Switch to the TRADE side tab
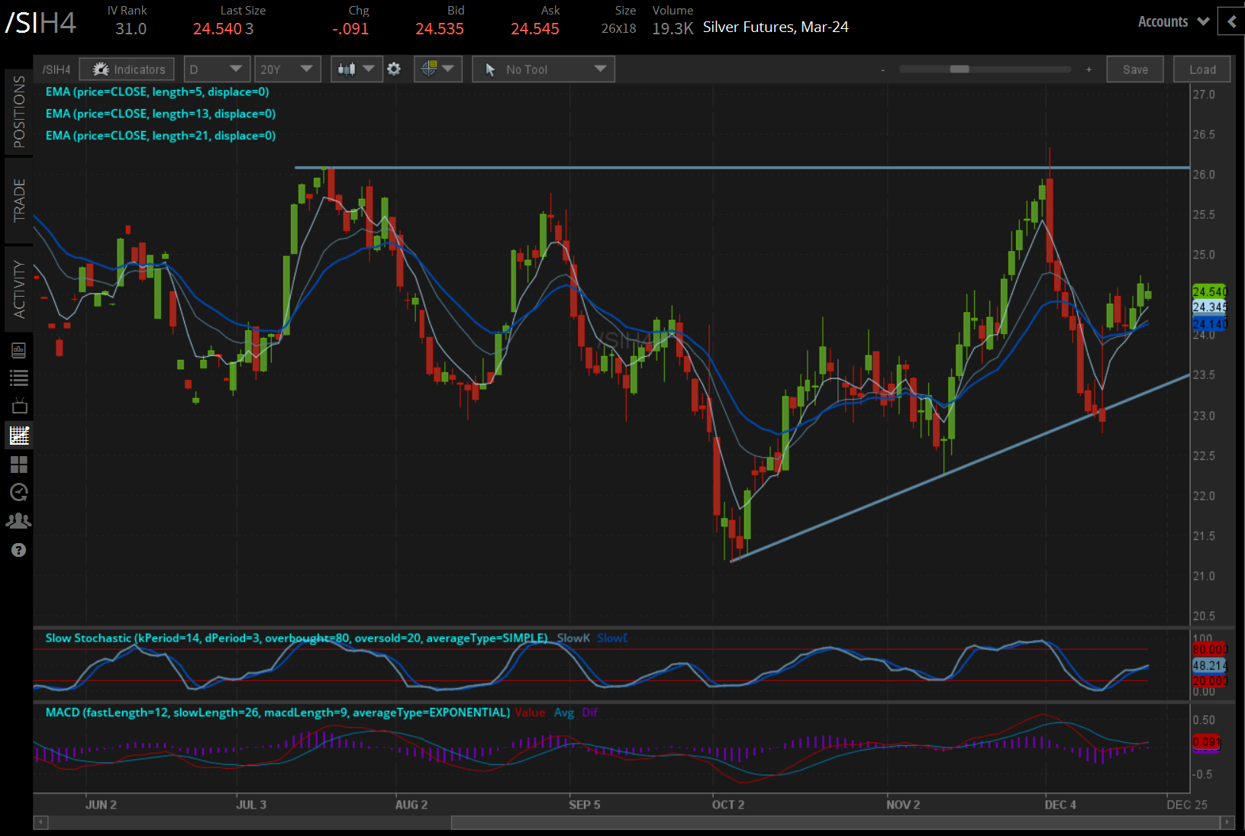Image resolution: width=1245 pixels, height=836 pixels. tap(19, 200)
